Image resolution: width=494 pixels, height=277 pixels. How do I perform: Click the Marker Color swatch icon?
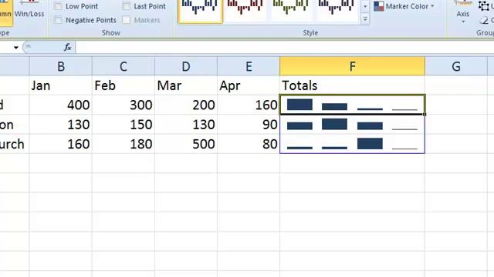click(x=379, y=6)
